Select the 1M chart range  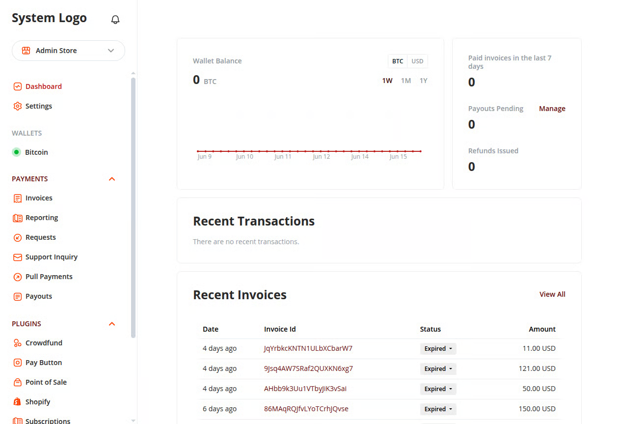click(406, 81)
